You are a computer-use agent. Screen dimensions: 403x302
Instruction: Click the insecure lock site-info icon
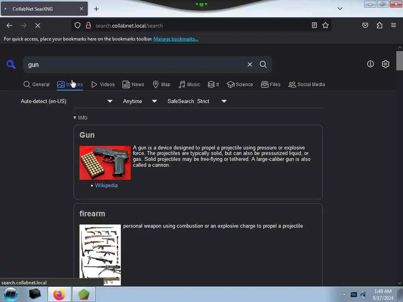pos(89,26)
